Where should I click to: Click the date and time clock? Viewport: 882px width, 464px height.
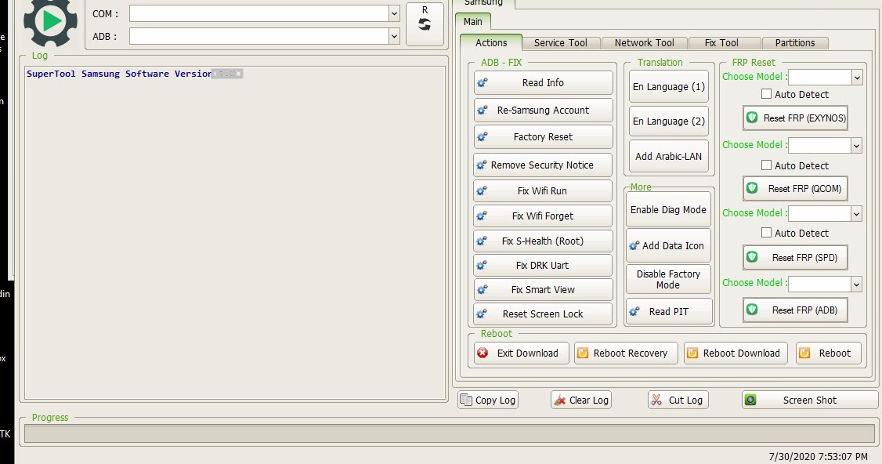point(818,456)
